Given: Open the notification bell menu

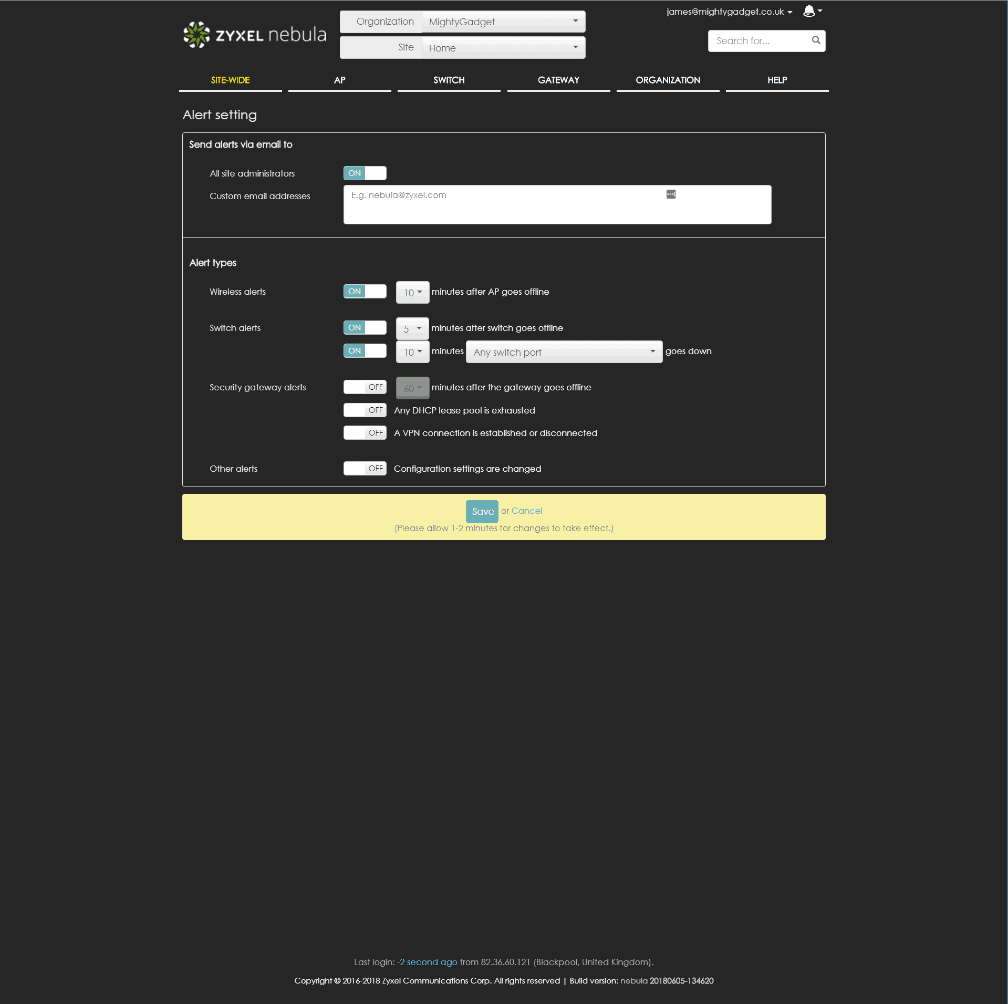Looking at the screenshot, I should click(812, 11).
